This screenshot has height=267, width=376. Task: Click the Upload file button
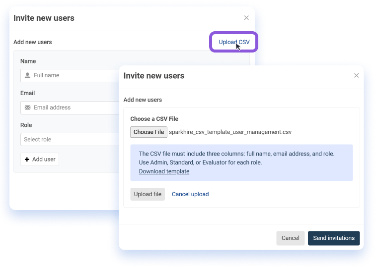coord(148,194)
